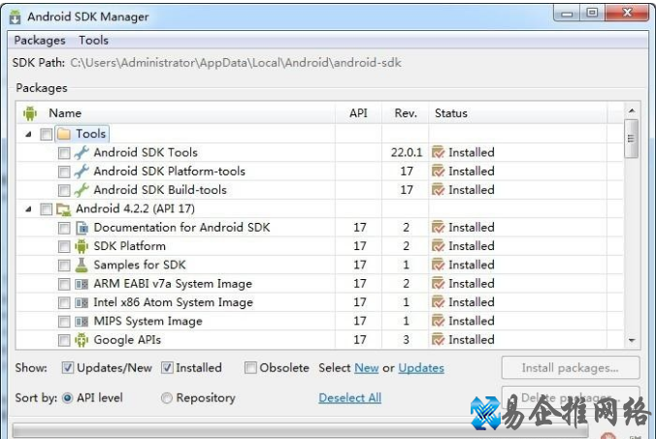Open the Packages menu

point(40,41)
